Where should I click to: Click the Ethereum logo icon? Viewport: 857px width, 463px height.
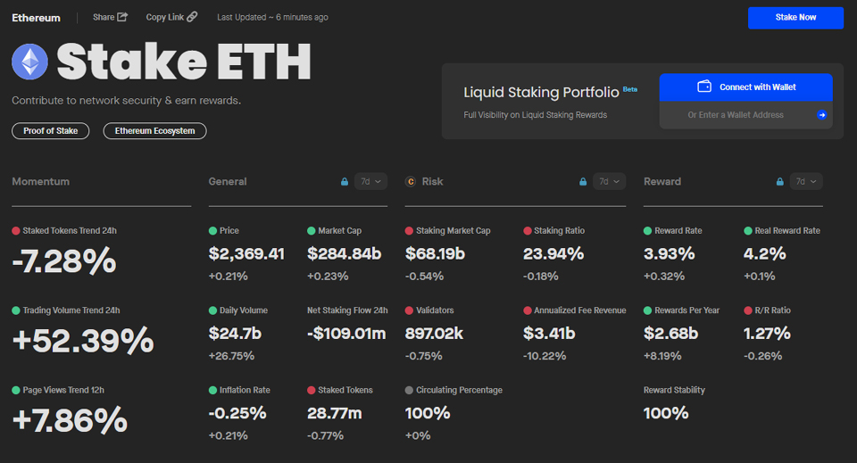click(x=30, y=62)
